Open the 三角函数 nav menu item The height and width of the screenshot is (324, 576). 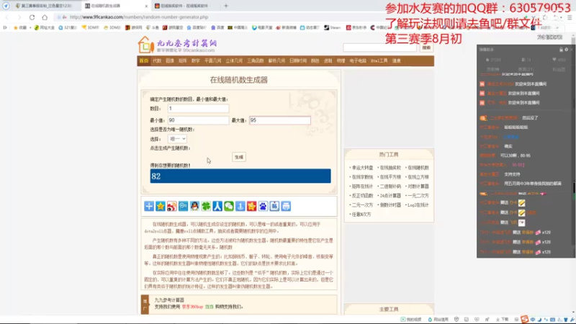tap(256, 61)
